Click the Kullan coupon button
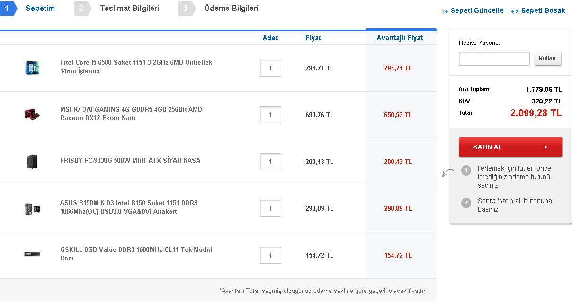Screen dimensions: 572x301 (x=547, y=59)
